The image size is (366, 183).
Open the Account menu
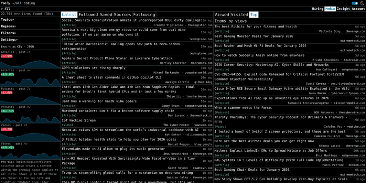[x=358, y=9]
